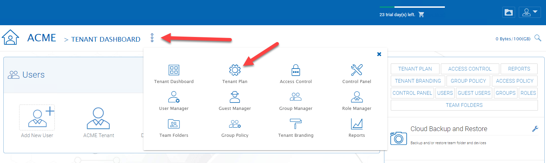The width and height of the screenshot is (546, 163).
Task: Select the TEAM FOLDERS button
Action: coord(464,105)
